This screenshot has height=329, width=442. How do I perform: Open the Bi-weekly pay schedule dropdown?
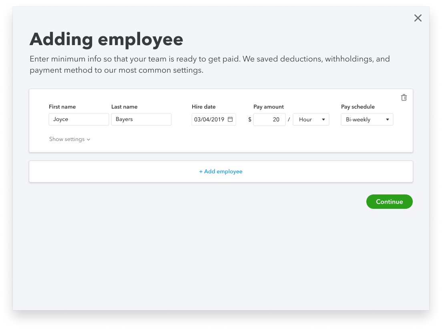click(367, 119)
